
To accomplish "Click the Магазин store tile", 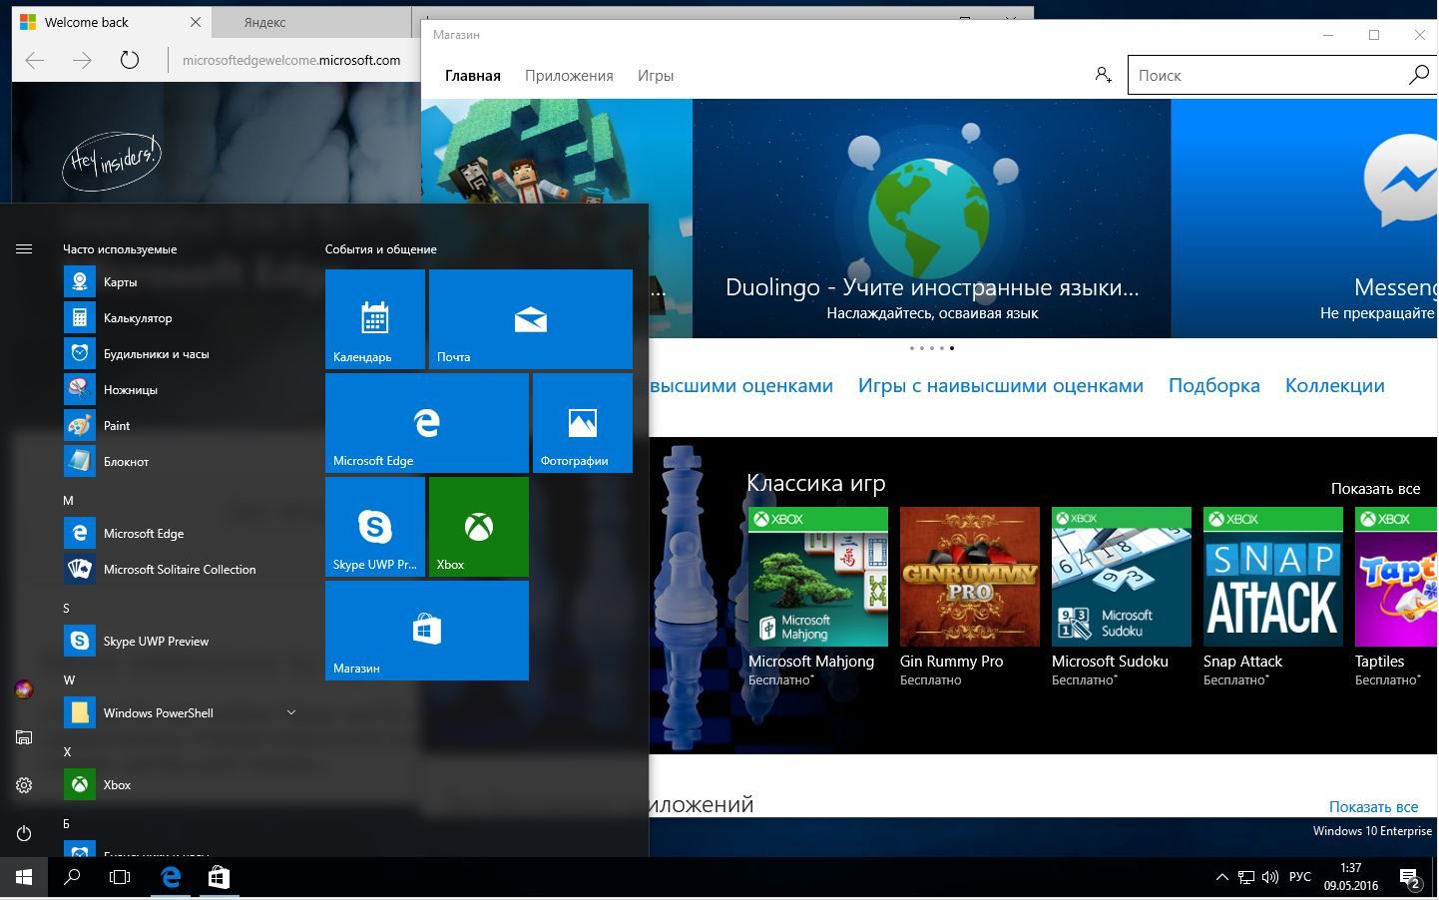I will tap(427, 631).
